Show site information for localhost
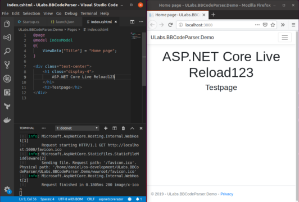 (x=181, y=25)
